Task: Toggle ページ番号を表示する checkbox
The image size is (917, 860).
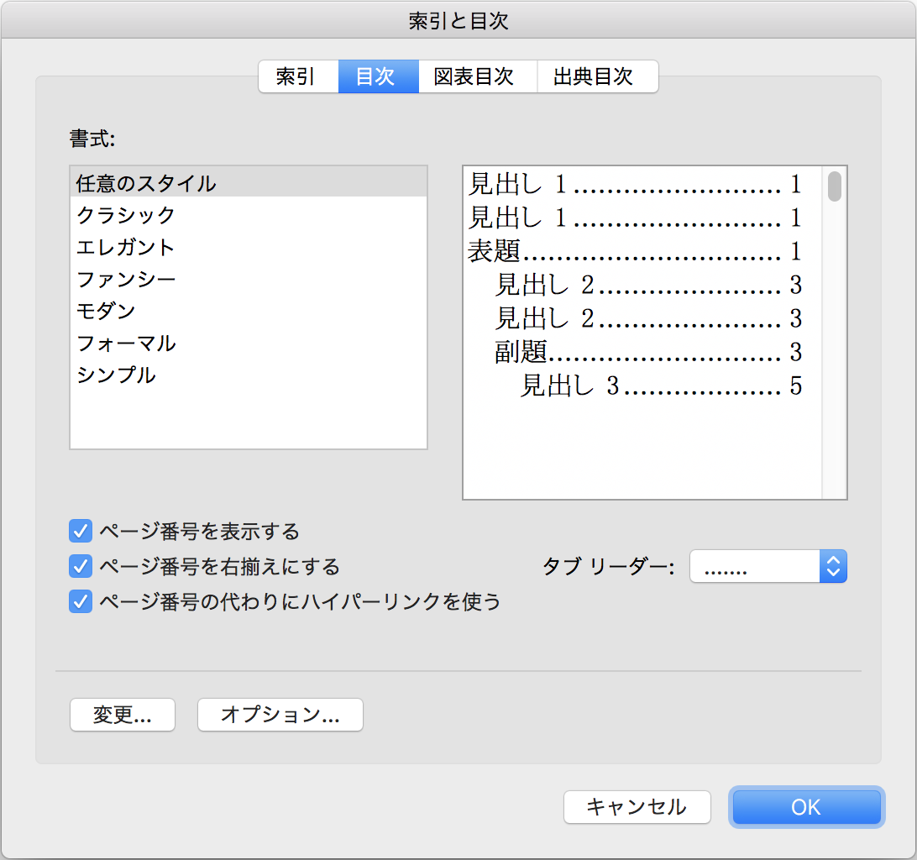Action: 81,532
